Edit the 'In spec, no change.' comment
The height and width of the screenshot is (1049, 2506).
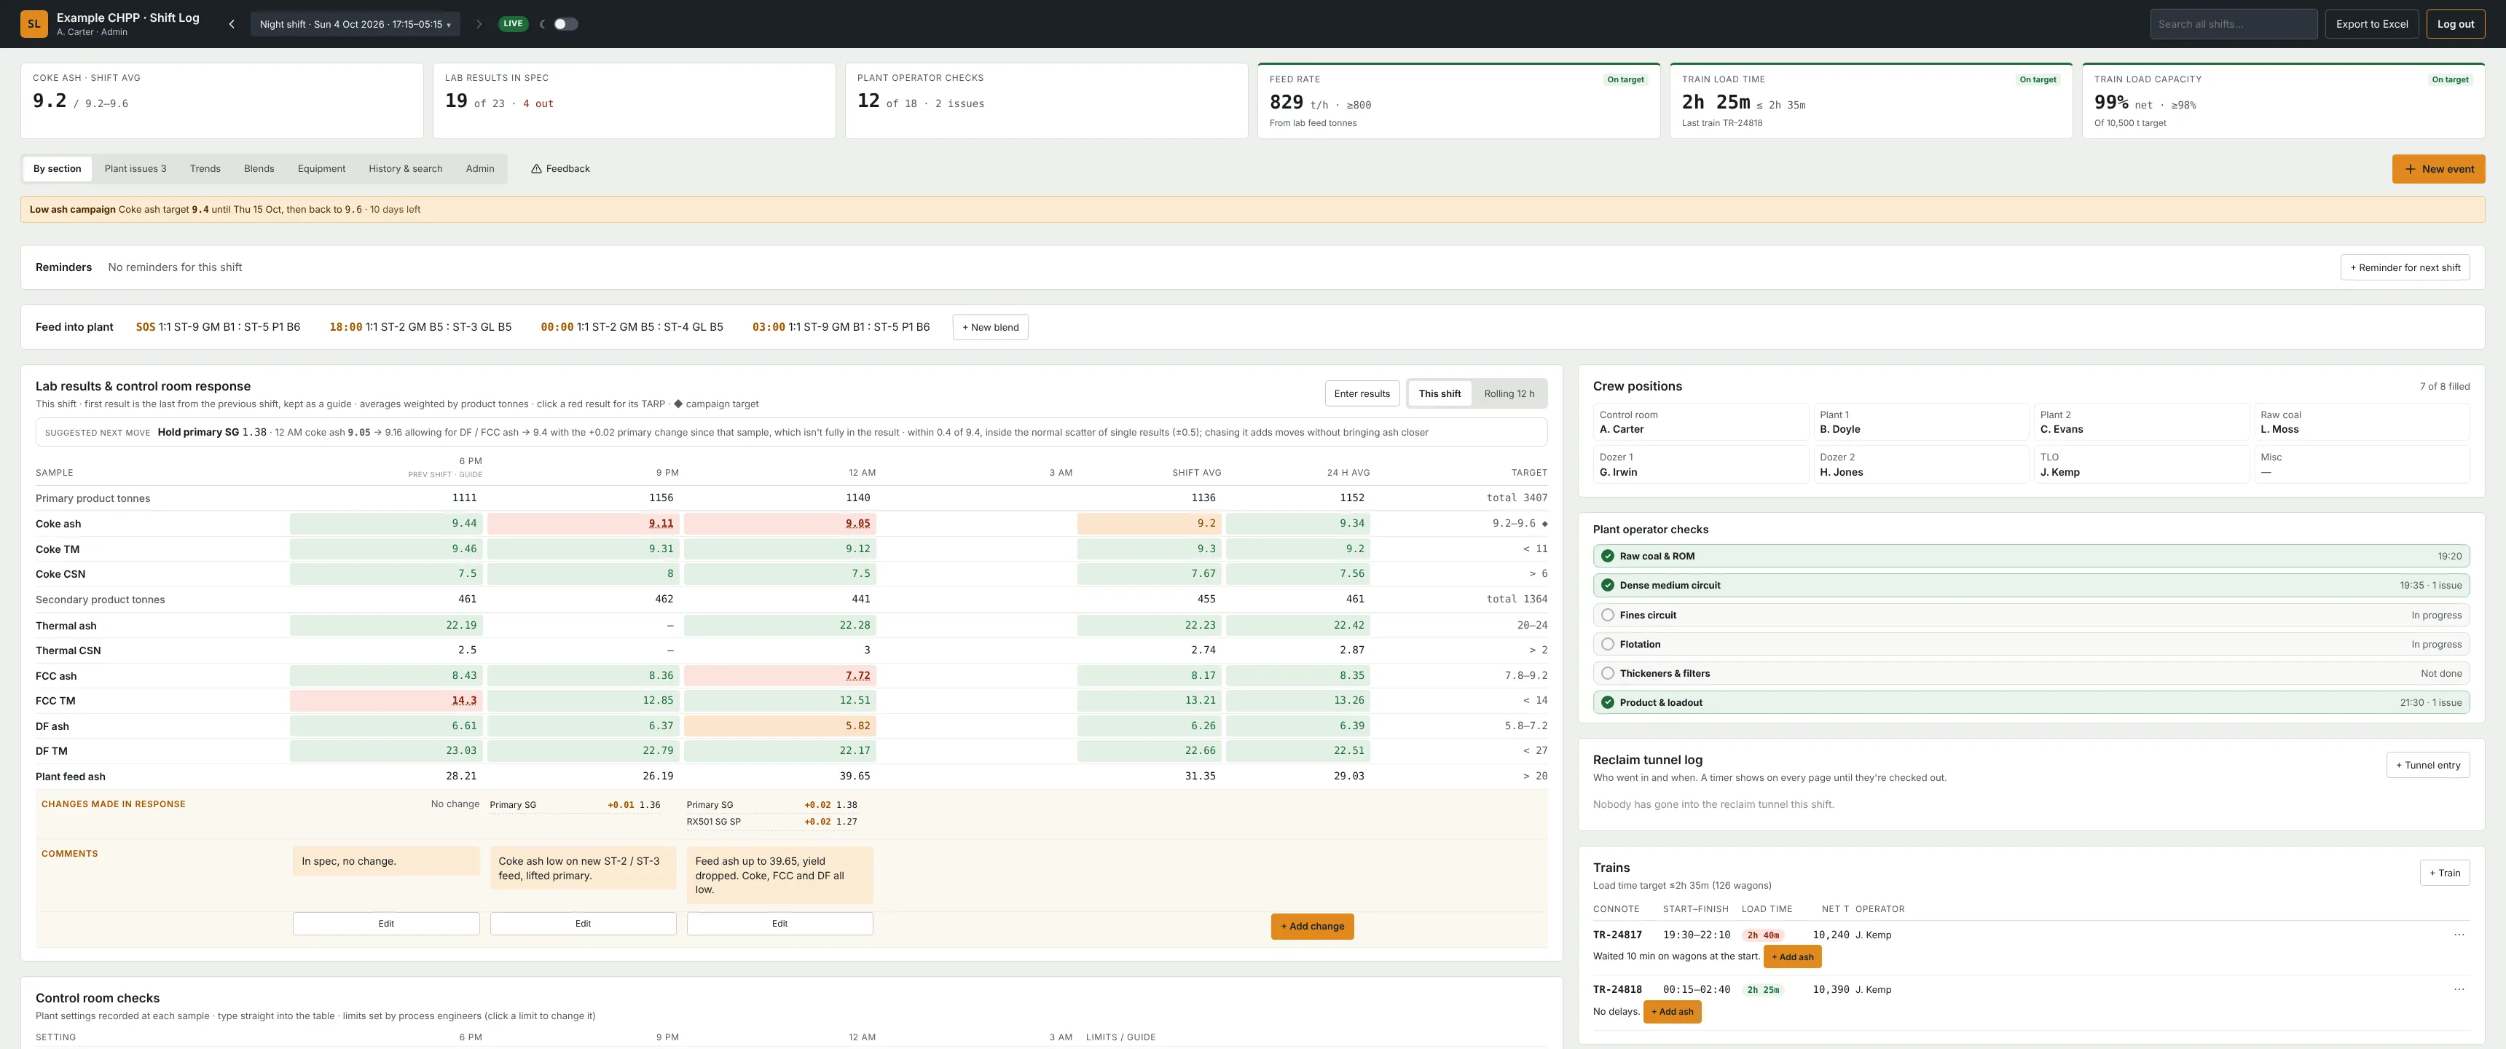tap(386, 924)
